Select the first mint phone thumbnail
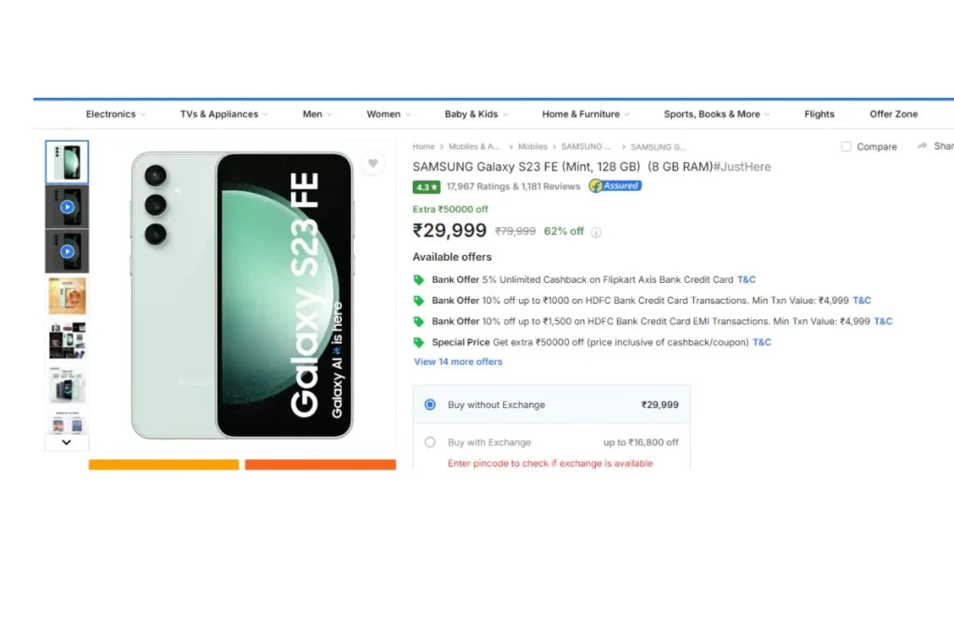 [x=67, y=162]
